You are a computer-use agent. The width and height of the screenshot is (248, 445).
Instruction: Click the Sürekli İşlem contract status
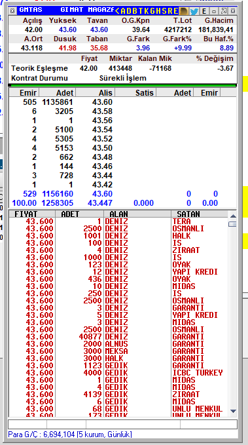[x=123, y=78]
